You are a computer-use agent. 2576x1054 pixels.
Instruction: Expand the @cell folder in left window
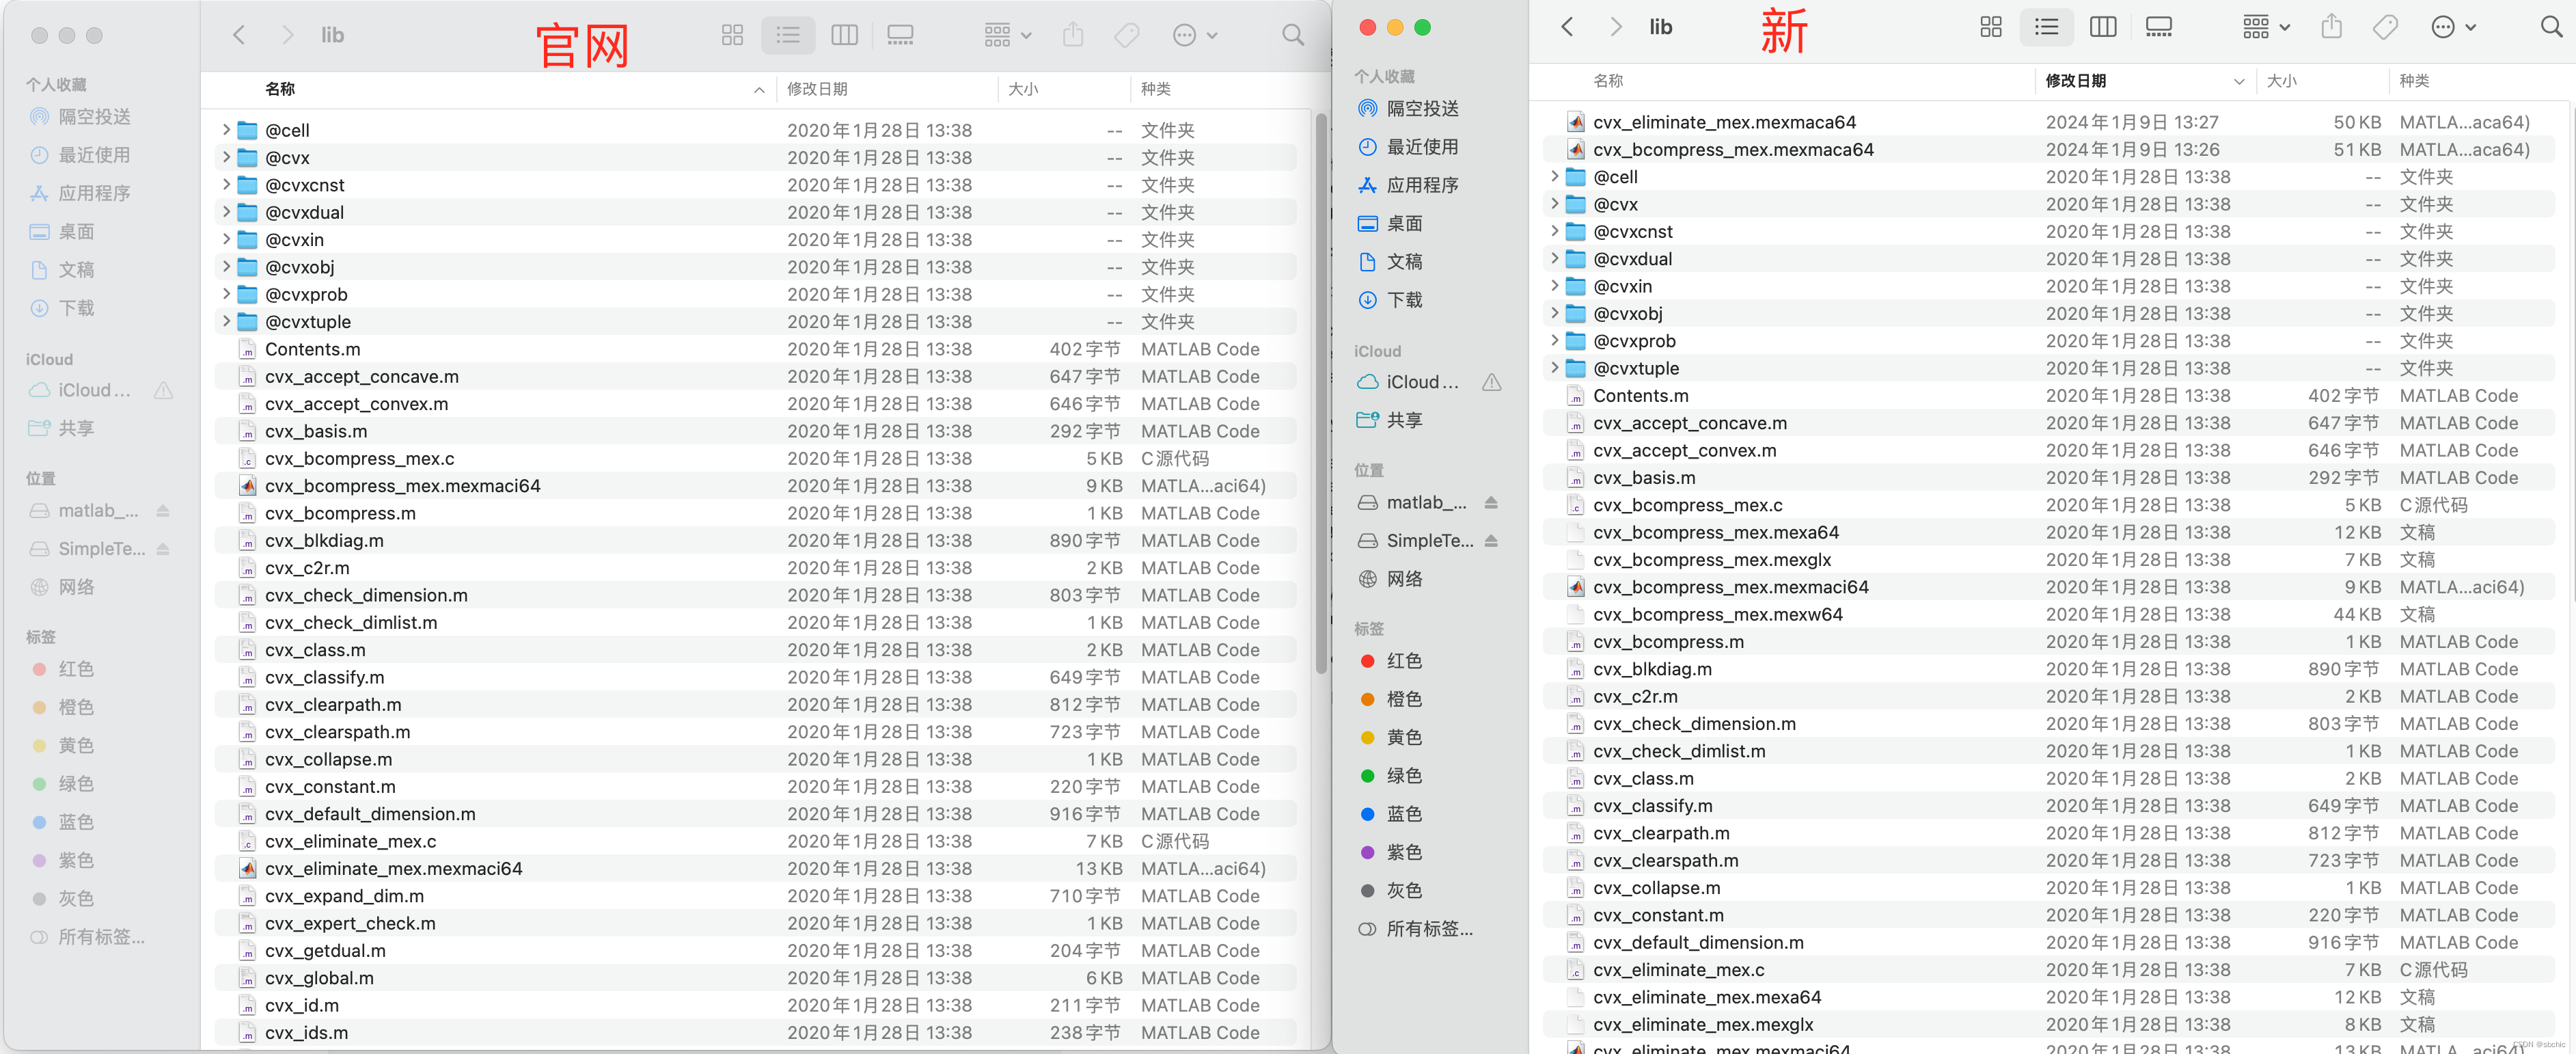click(226, 130)
